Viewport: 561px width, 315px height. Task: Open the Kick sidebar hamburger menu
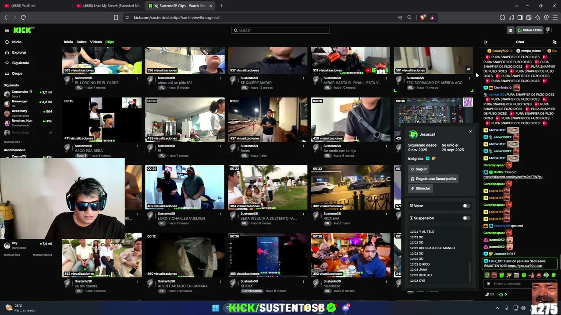[x=7, y=30]
